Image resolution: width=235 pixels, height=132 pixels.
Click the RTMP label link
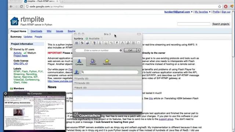[17, 71]
